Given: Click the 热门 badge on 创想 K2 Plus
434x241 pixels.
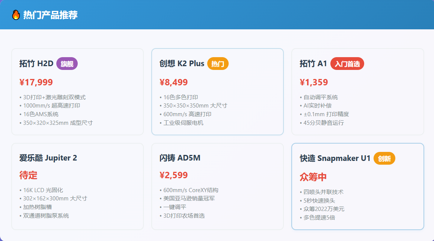Looking at the screenshot, I should 218,64.
